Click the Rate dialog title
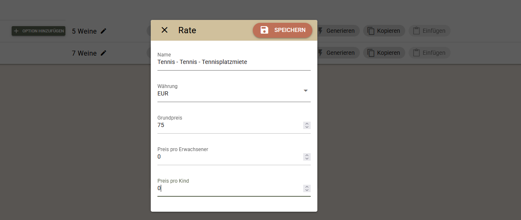521x220 pixels. 187,30
